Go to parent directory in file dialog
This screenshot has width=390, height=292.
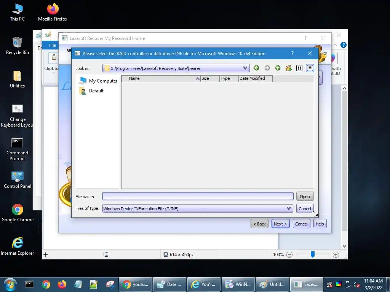(x=278, y=68)
